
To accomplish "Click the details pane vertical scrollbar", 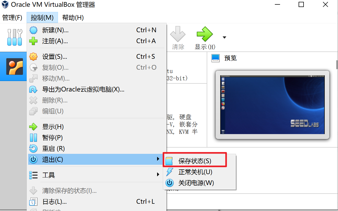I will coord(337,64).
